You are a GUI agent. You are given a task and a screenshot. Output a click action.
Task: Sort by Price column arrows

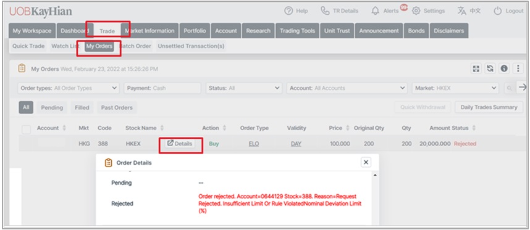tap(348, 128)
